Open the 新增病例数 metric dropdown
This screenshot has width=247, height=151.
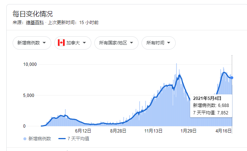32,43
